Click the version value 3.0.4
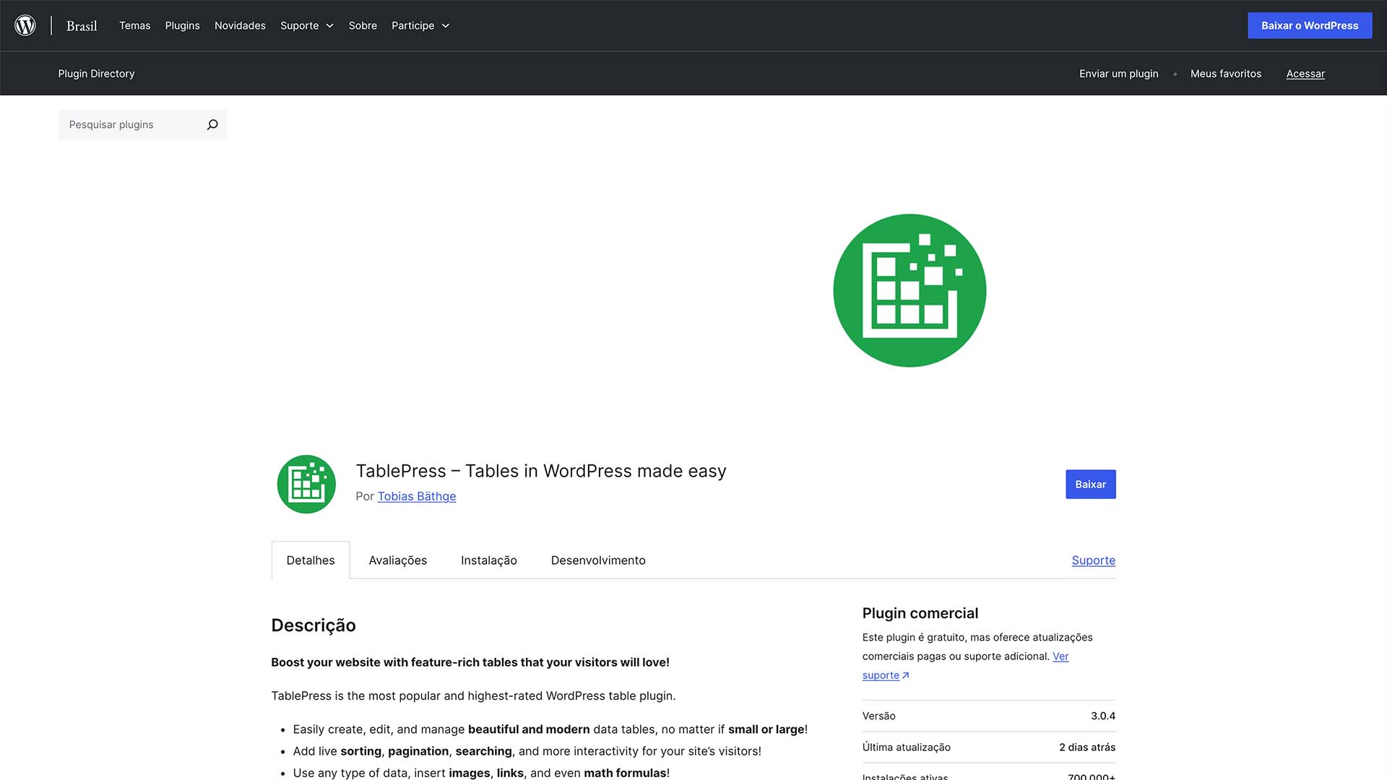 [1102, 716]
